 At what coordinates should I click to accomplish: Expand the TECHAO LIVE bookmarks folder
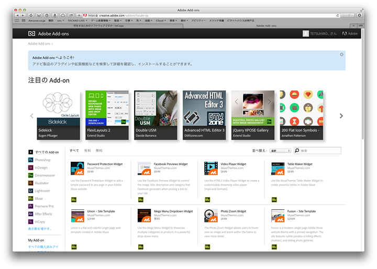click(x=77, y=21)
